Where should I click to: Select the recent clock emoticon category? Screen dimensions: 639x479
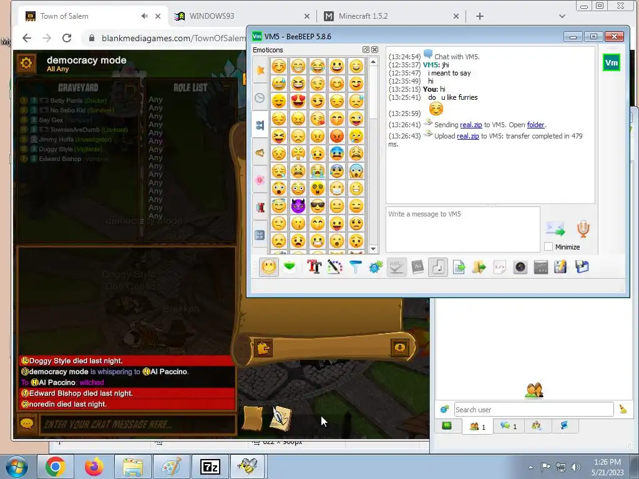tap(260, 98)
